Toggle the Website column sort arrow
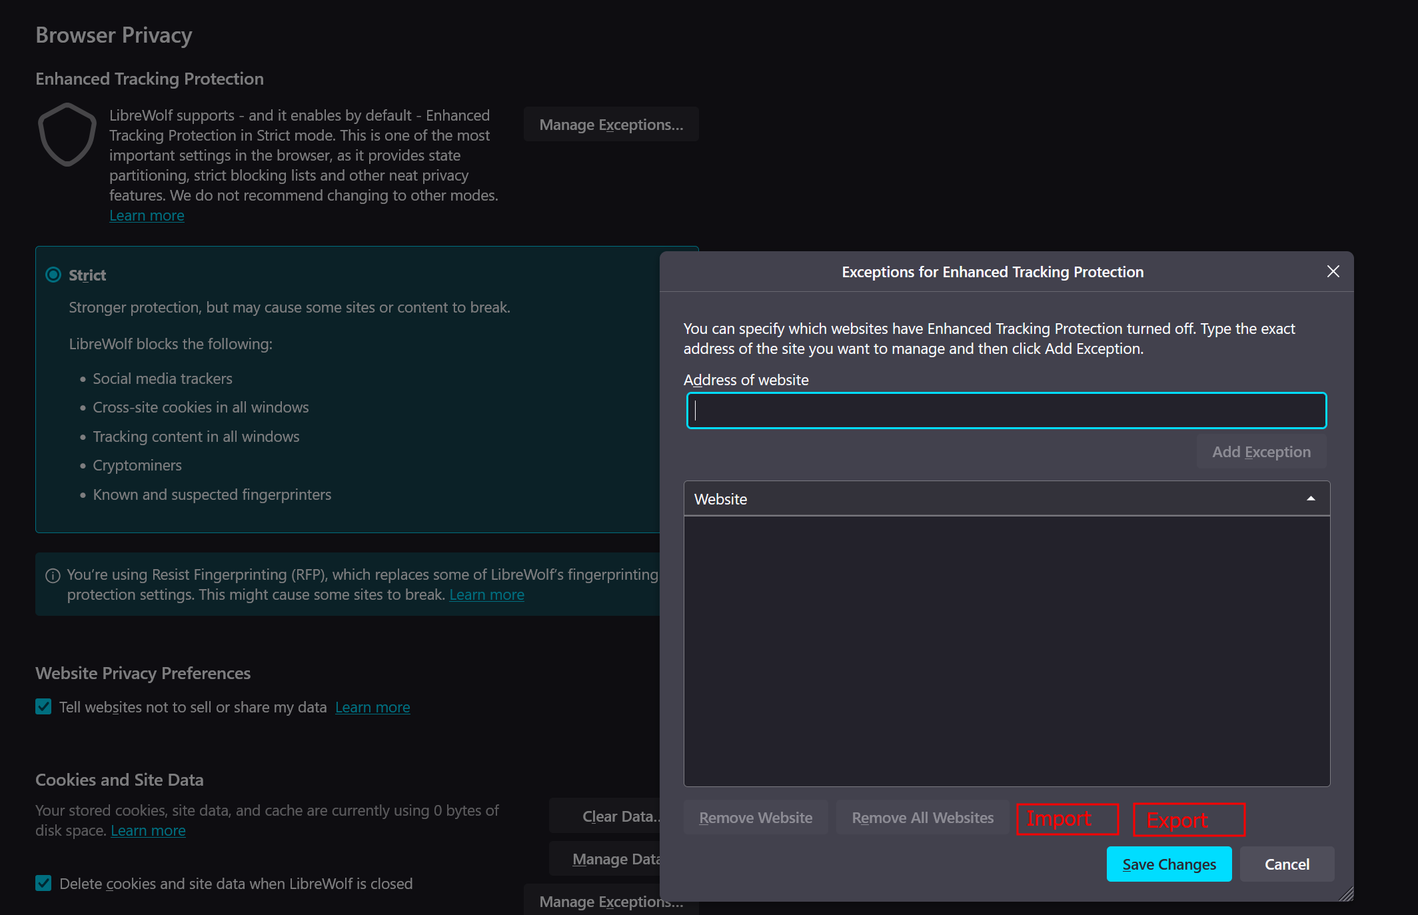Viewport: 1418px width, 915px height. (x=1311, y=498)
